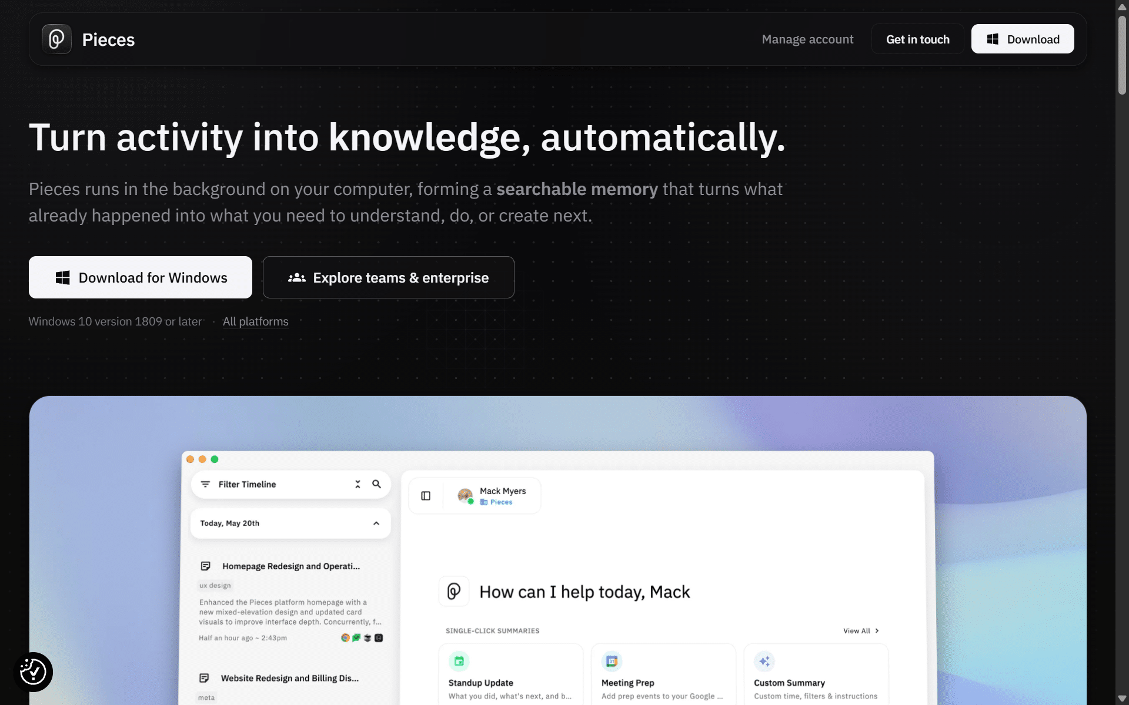Open the cookie preferences icon
The height and width of the screenshot is (705, 1129).
(33, 672)
